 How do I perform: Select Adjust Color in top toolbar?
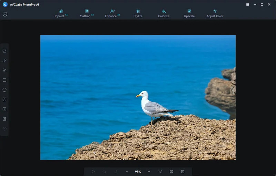click(215, 13)
